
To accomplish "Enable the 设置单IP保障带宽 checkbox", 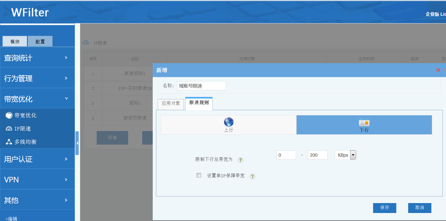I will (199, 175).
